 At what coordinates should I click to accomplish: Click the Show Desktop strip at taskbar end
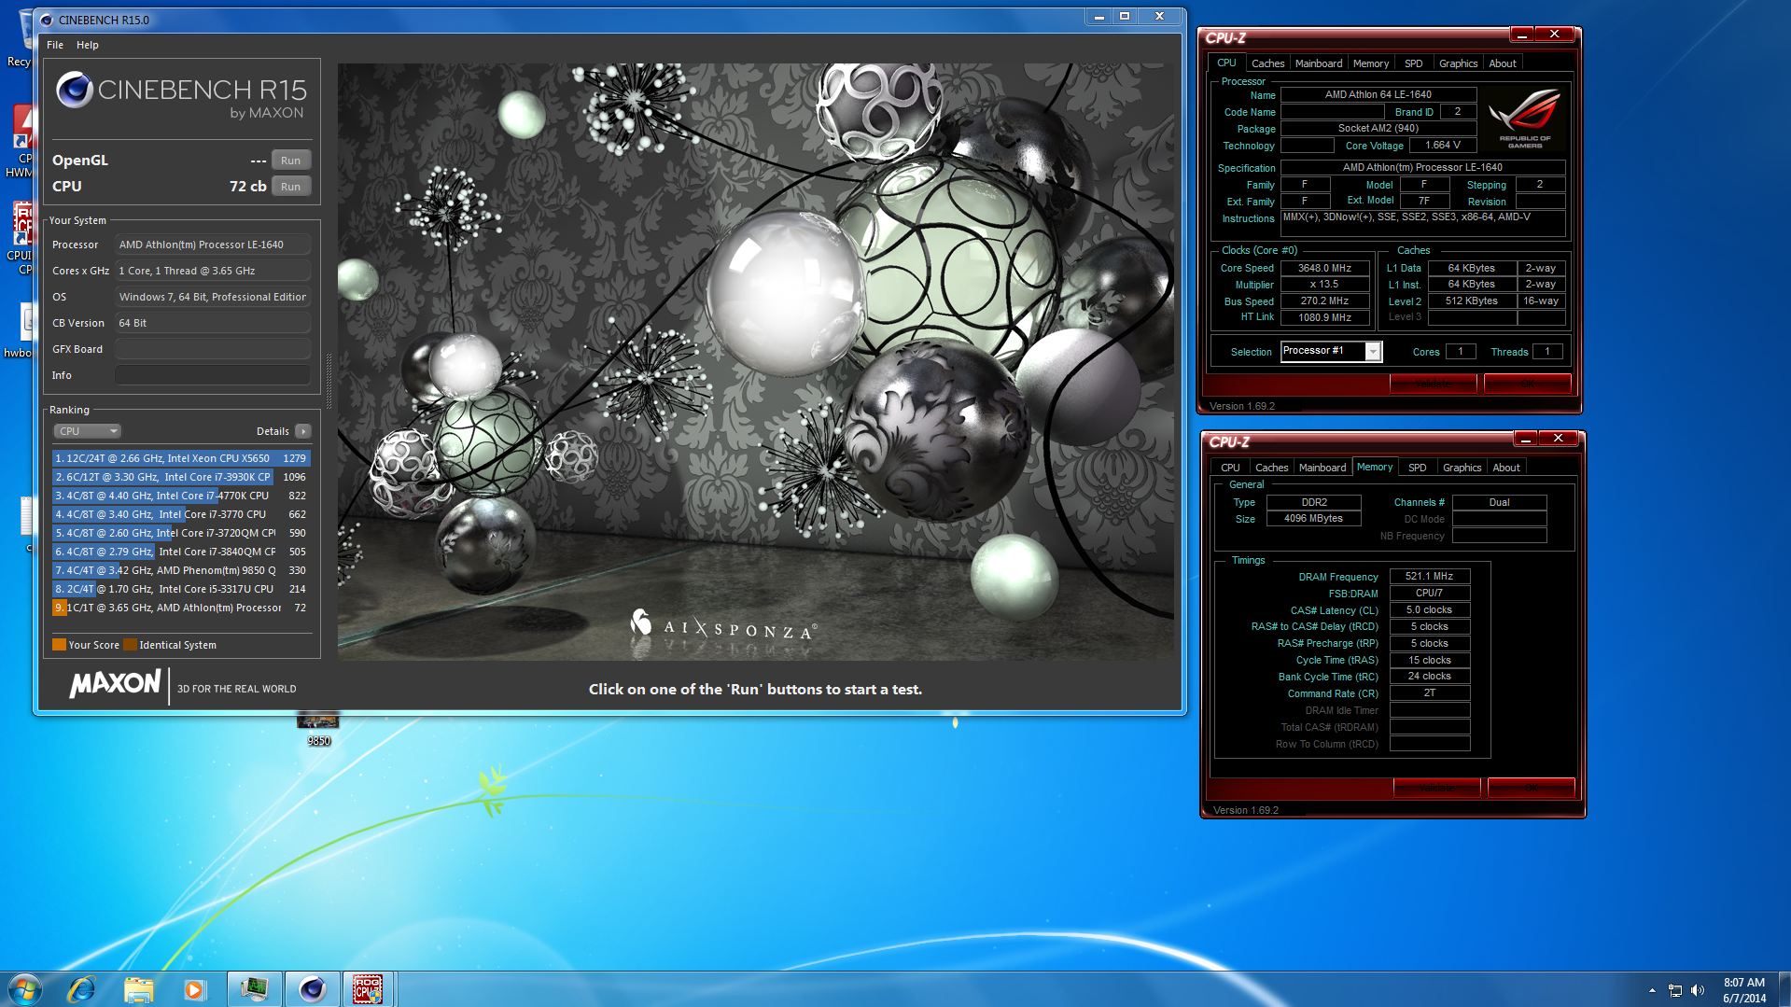pyautogui.click(x=1784, y=988)
